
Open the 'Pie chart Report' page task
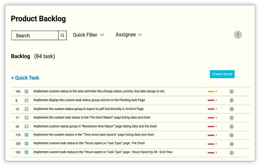tap(92, 118)
